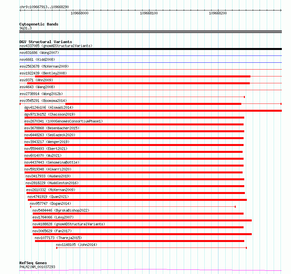The width and height of the screenshot is (291, 274).
Task: Click the DGV Structural Variants track title
Action: [46, 42]
